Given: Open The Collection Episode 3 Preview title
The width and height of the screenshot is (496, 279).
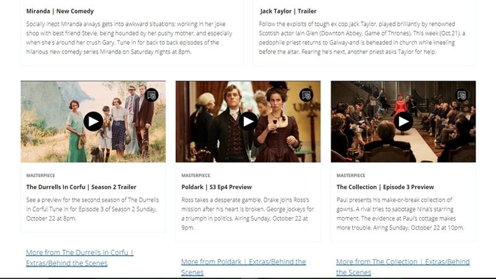Looking at the screenshot, I should pyautogui.click(x=385, y=187).
